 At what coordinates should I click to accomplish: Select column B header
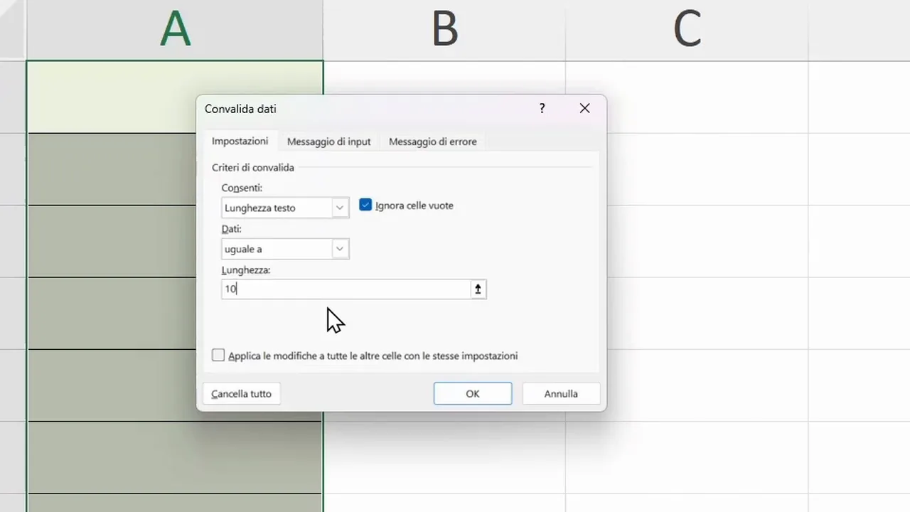pos(444,30)
